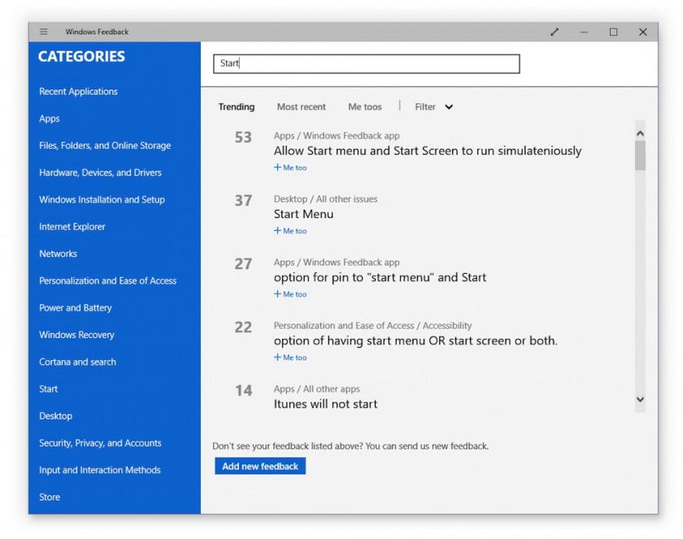Show the Trending feedback tab

(236, 106)
